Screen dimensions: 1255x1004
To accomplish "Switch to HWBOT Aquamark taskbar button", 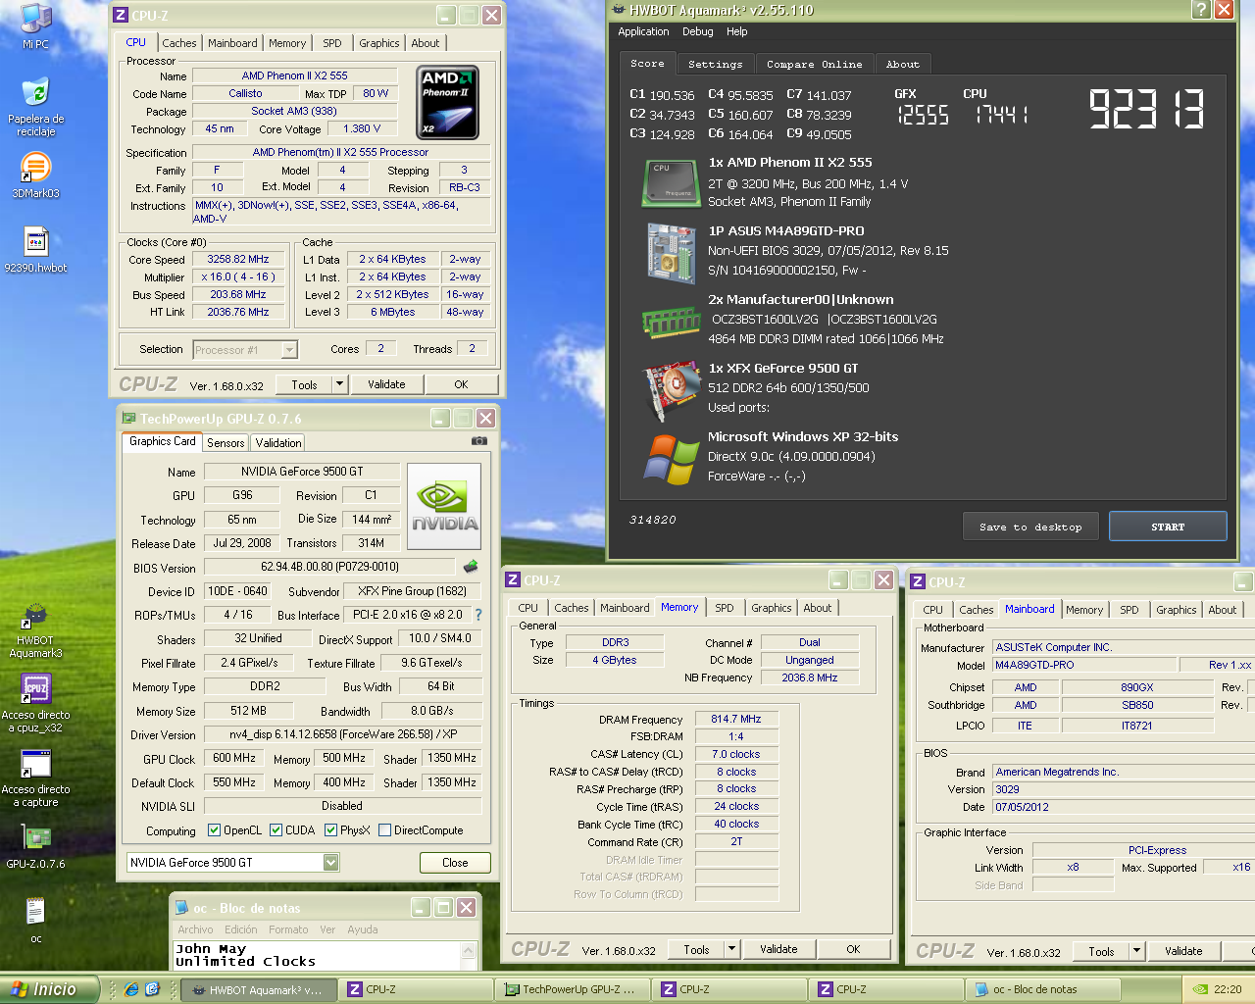I will tap(260, 989).
